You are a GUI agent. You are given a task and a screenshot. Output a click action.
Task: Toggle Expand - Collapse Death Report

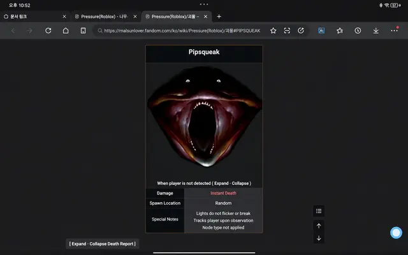coord(102,244)
